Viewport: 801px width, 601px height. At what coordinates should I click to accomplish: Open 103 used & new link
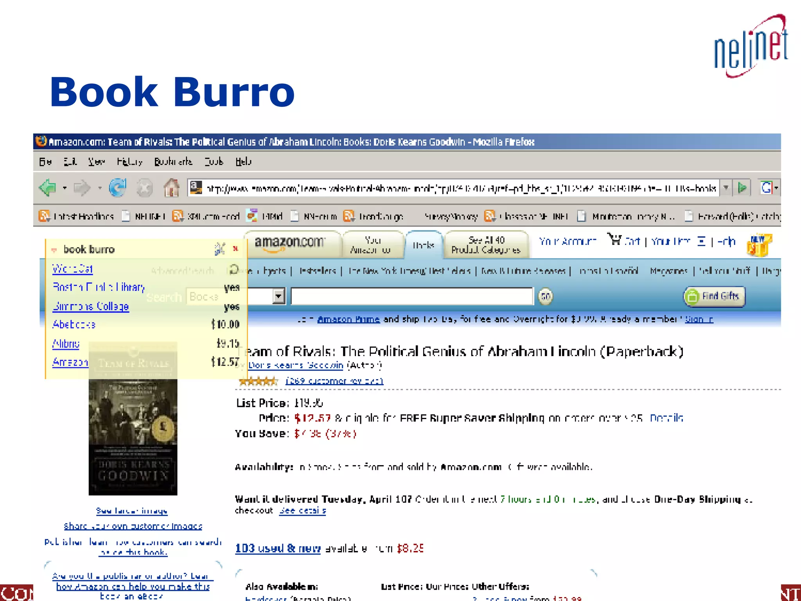click(278, 548)
